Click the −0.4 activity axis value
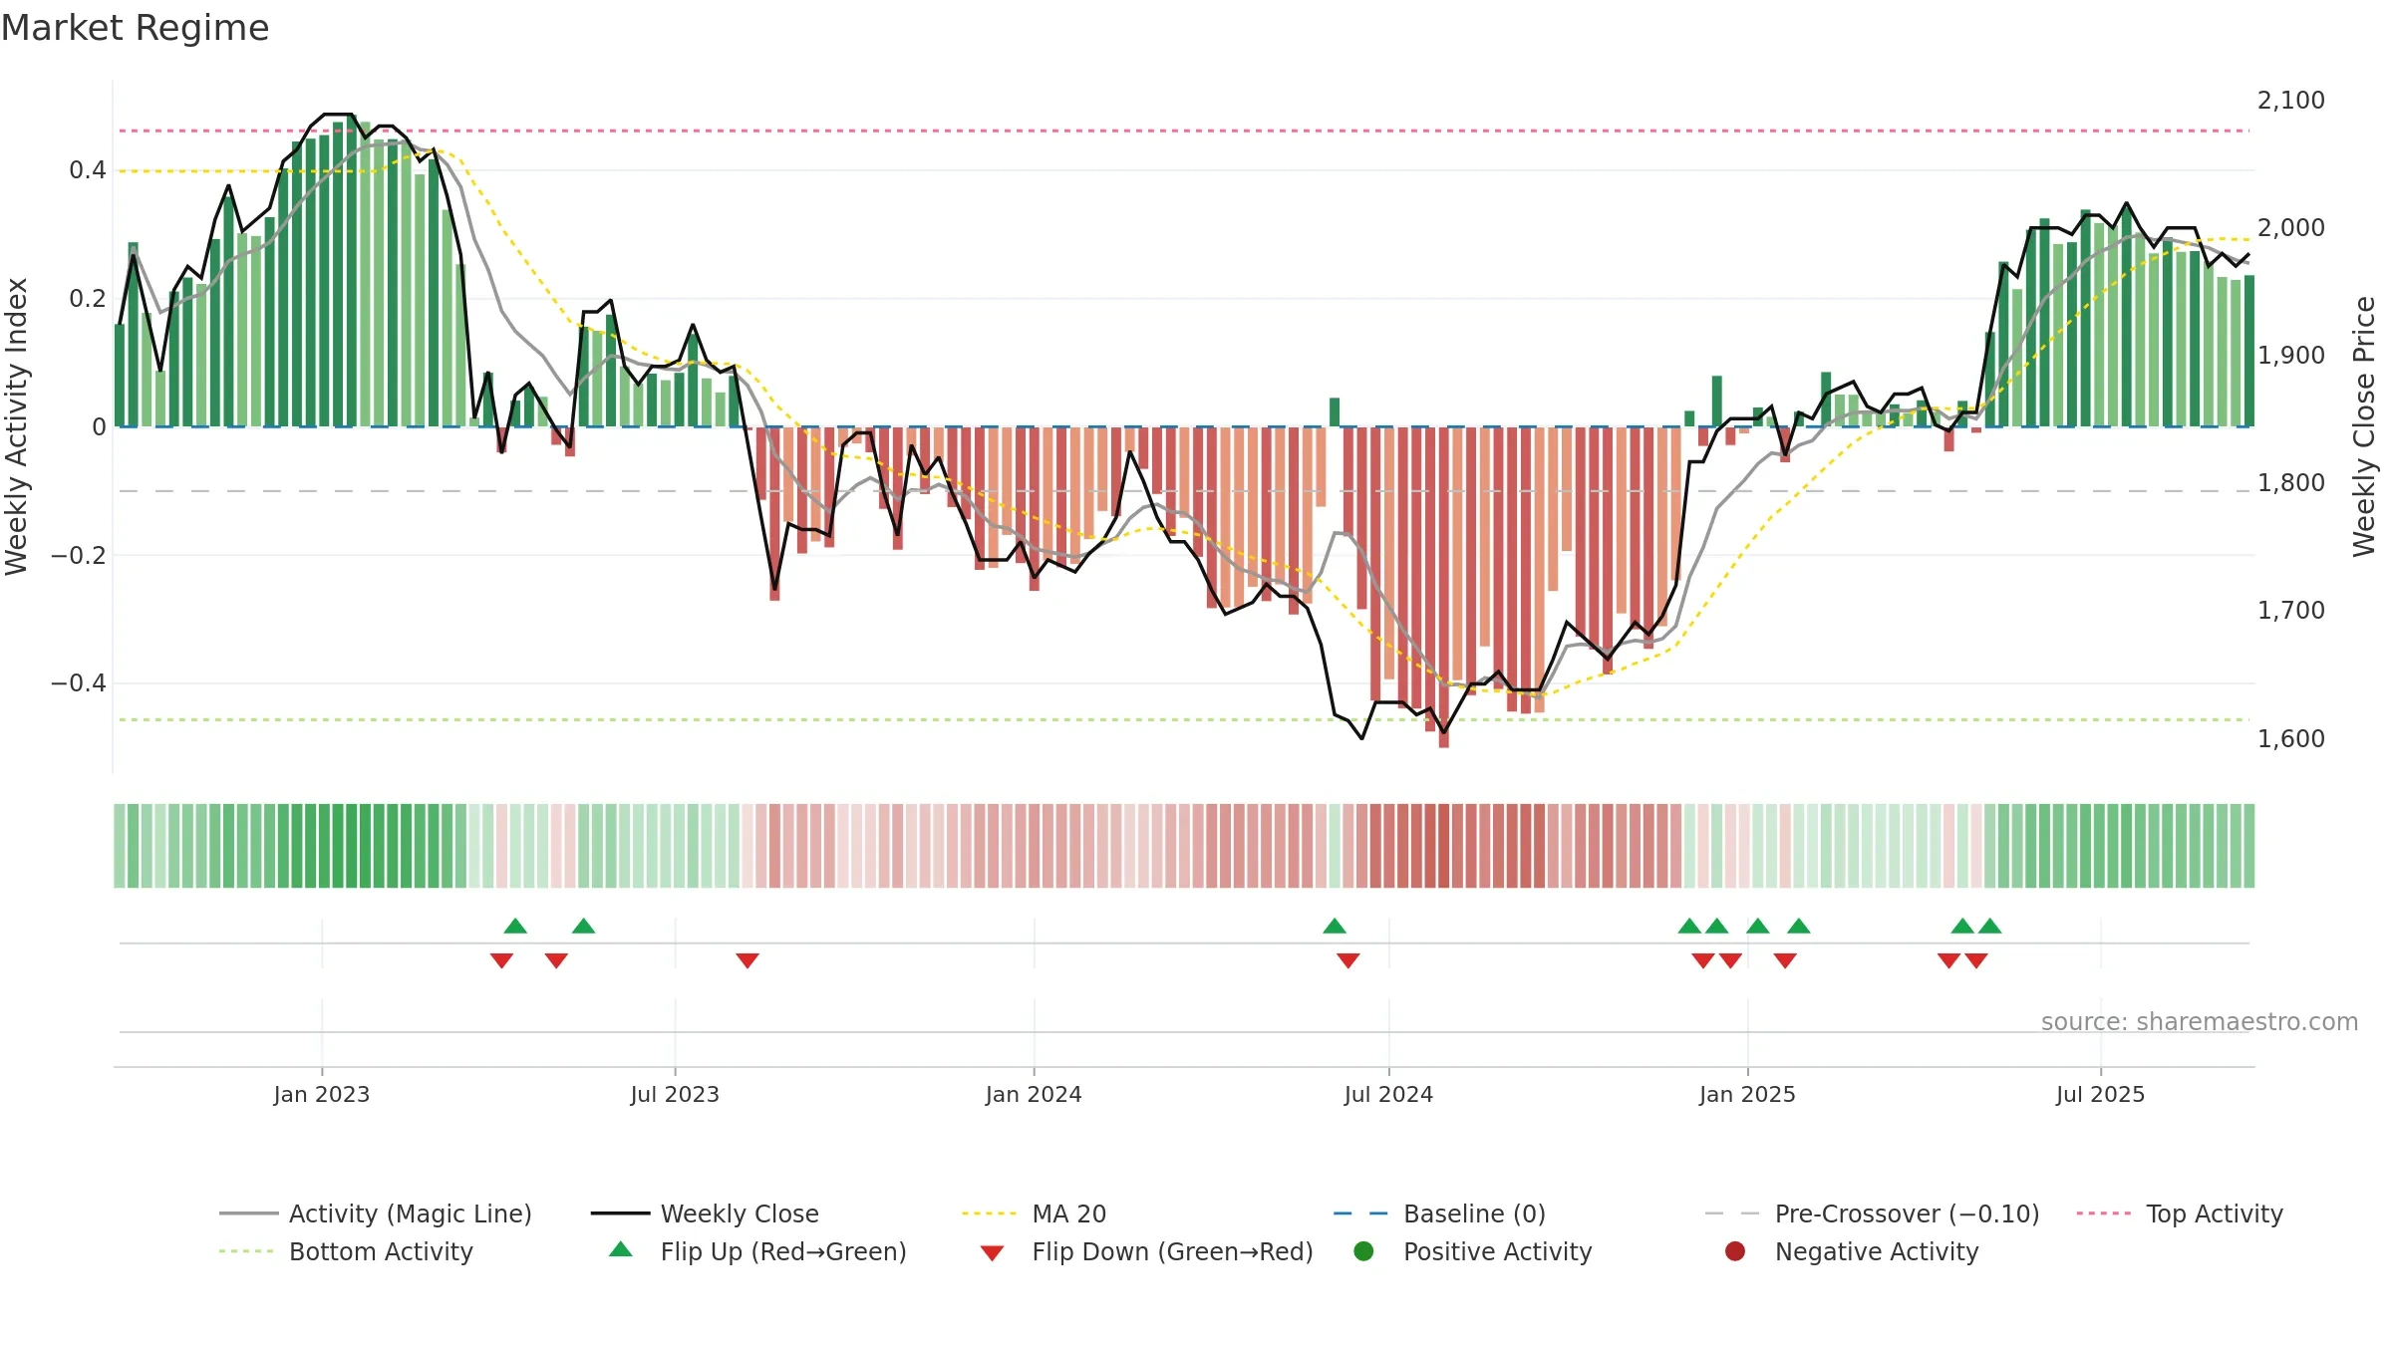This screenshot has height=1345, width=2392. tap(79, 682)
